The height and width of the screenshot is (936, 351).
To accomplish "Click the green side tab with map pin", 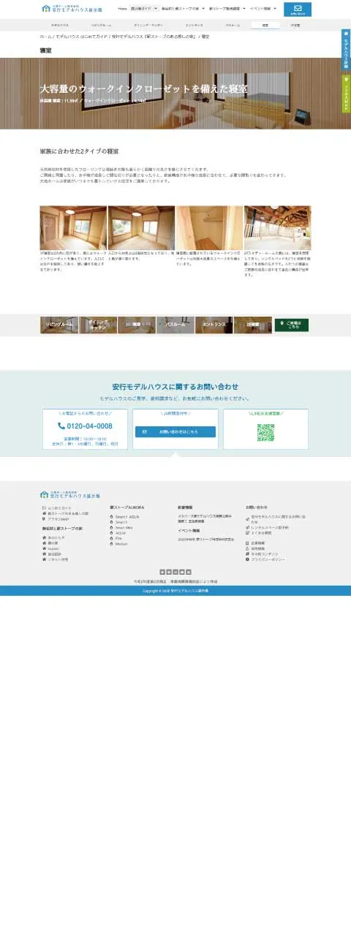I will 346,93.
